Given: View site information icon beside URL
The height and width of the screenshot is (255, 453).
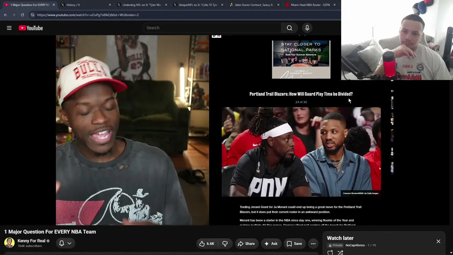Looking at the screenshot, I should coord(32,15).
